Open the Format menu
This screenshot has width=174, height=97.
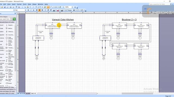[19, 4]
